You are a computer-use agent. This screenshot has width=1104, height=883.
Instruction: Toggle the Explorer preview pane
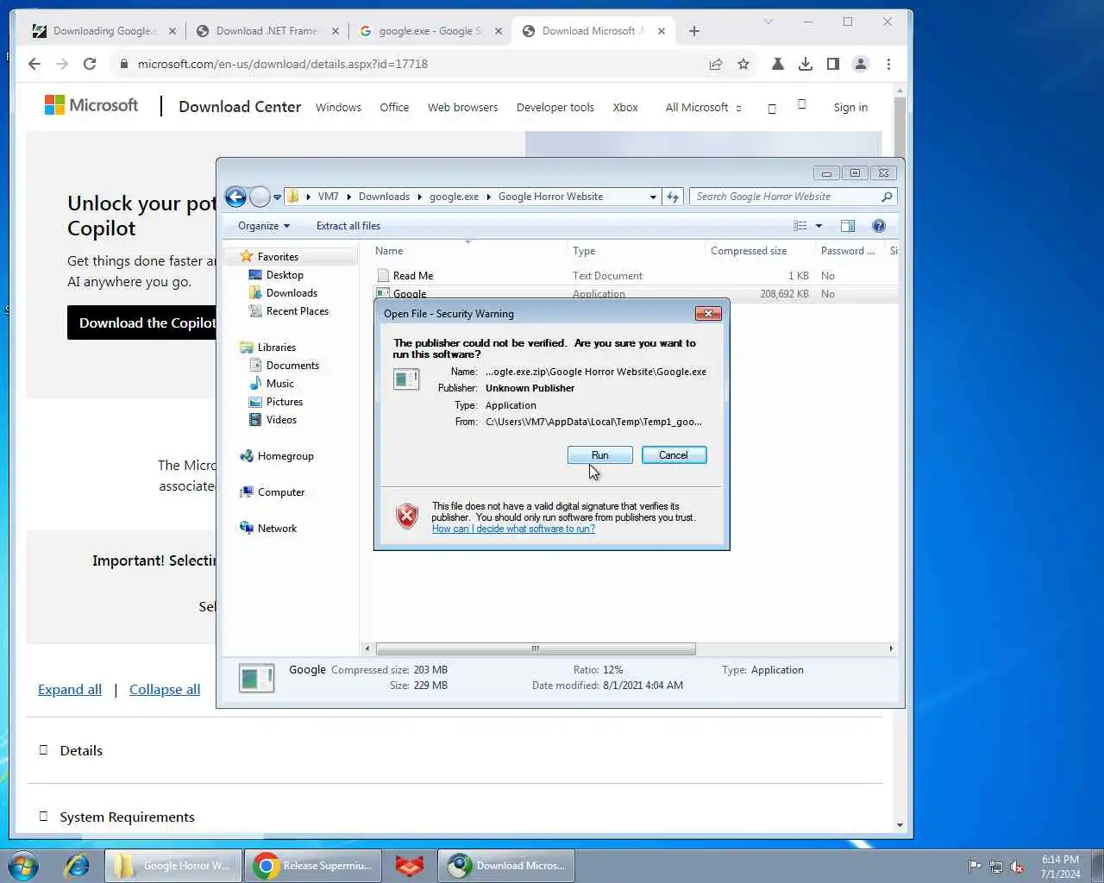pos(848,226)
